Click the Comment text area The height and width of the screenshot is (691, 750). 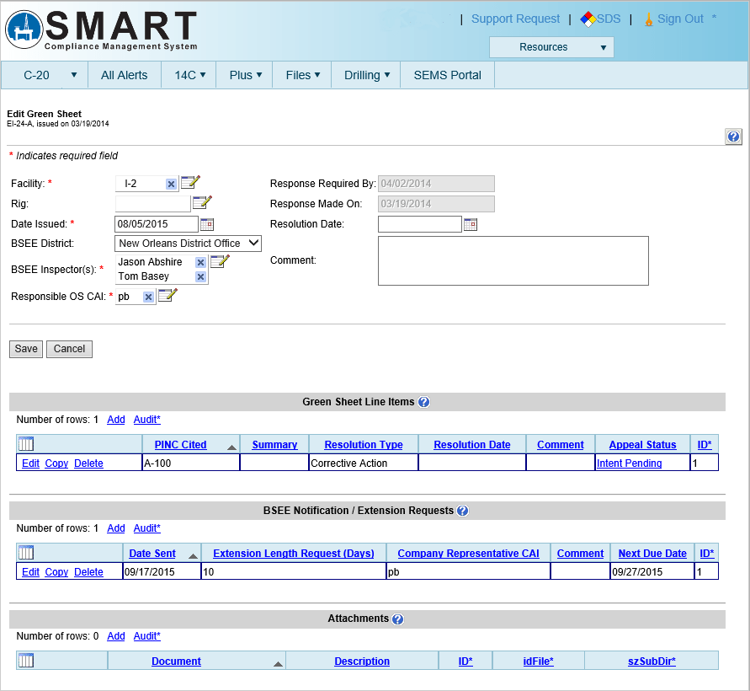pos(513,261)
